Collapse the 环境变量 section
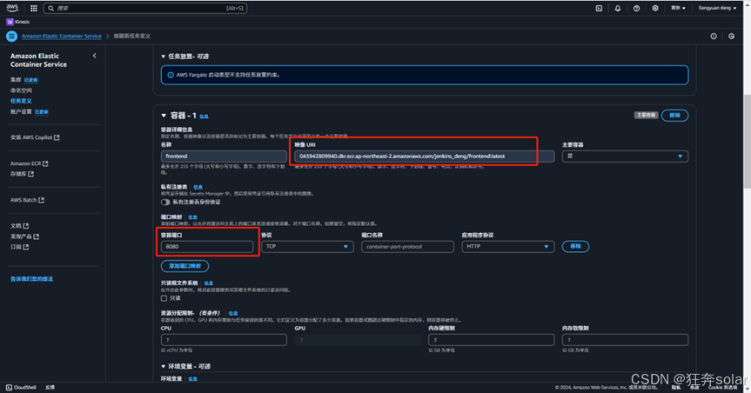 164,366
